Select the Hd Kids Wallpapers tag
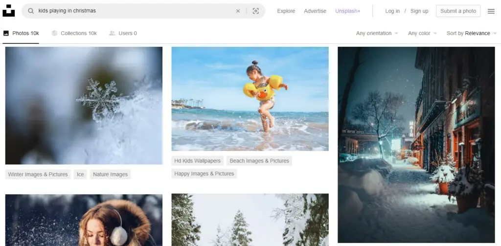The height and width of the screenshot is (246, 501). click(198, 161)
